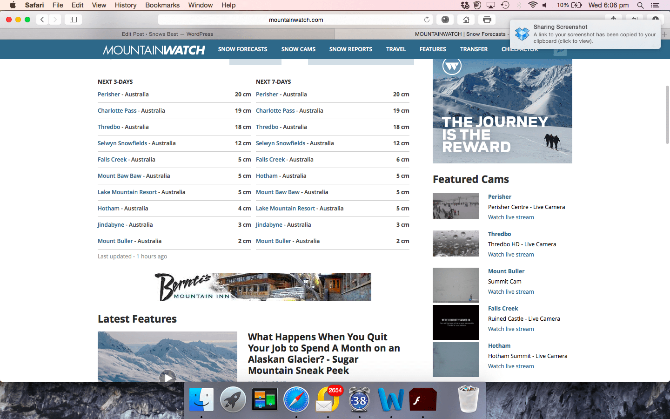Open the Safari File menu
Image resolution: width=670 pixels, height=419 pixels.
[x=58, y=5]
